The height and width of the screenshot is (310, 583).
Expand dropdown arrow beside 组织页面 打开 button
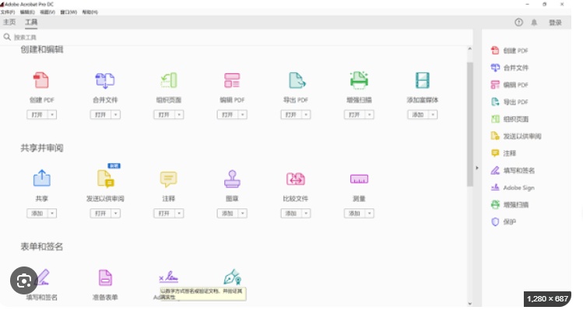pos(179,115)
